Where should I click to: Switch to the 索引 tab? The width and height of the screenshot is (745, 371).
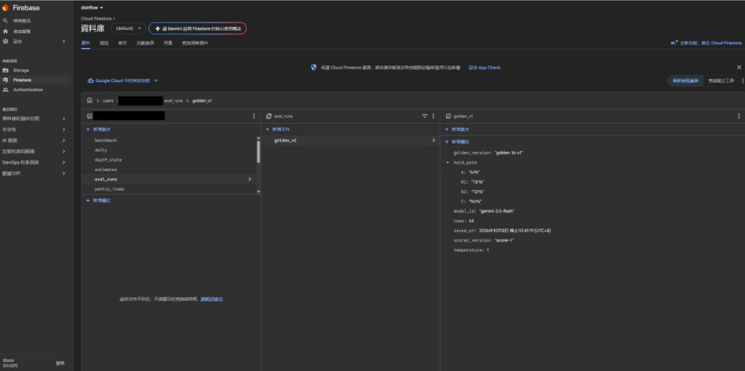coord(122,43)
